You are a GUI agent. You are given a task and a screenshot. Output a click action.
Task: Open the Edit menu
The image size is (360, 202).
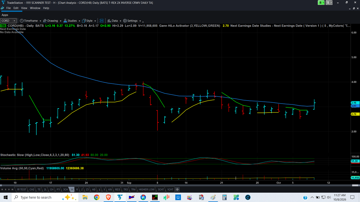point(16,8)
